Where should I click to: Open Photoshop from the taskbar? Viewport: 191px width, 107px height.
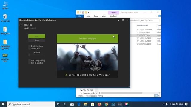tap(113, 104)
